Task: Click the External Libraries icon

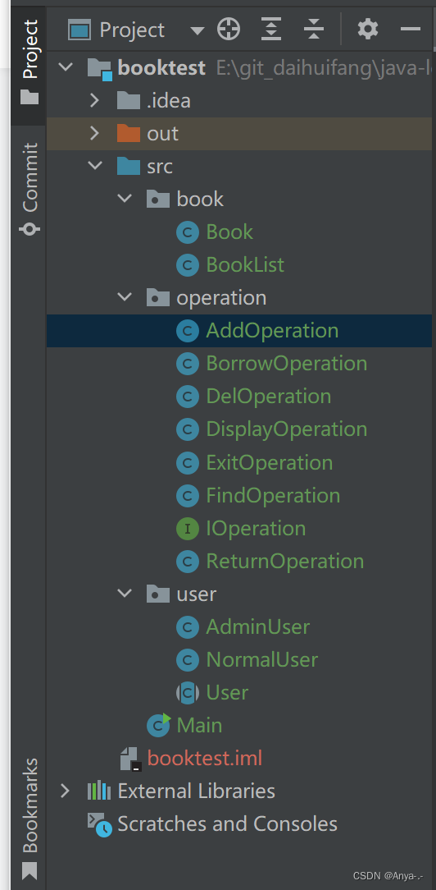Action: point(99,790)
